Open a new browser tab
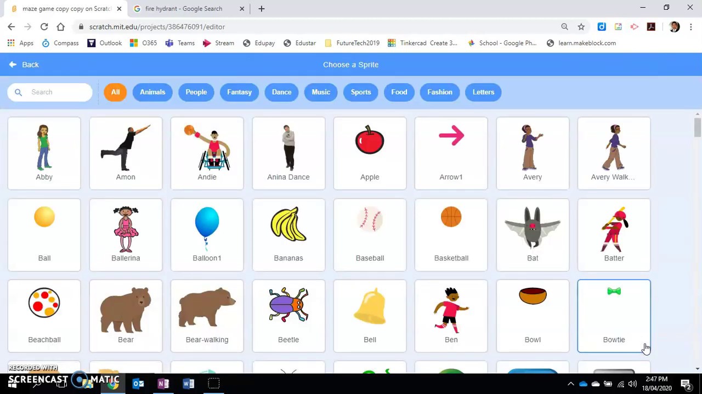This screenshot has height=394, width=702. (x=262, y=9)
